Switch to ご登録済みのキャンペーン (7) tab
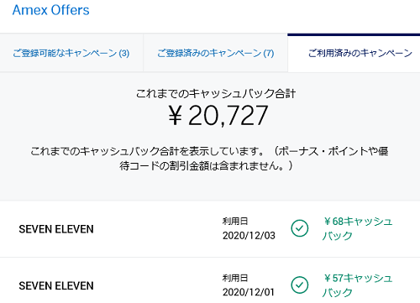 click(215, 53)
